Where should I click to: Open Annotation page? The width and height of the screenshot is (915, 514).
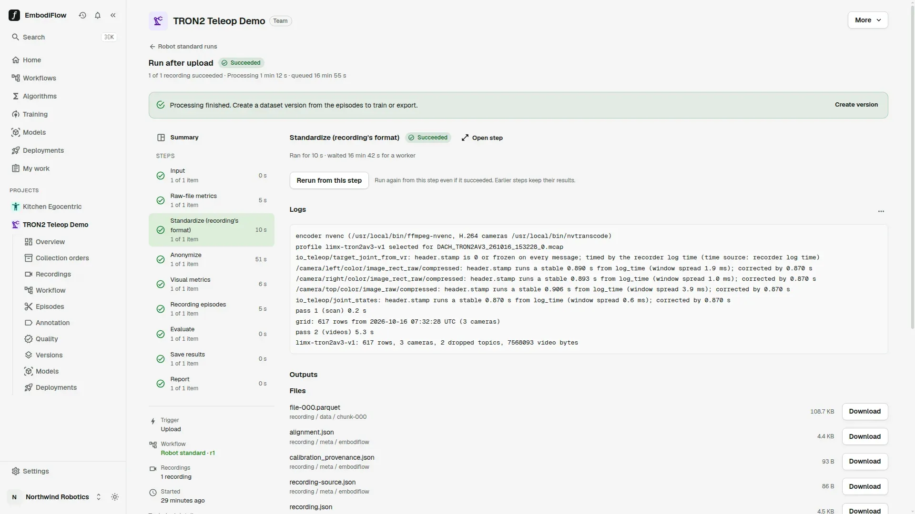pyautogui.click(x=70, y=323)
